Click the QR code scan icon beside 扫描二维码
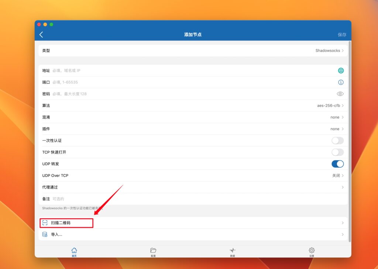The image size is (378, 269). 45,223
